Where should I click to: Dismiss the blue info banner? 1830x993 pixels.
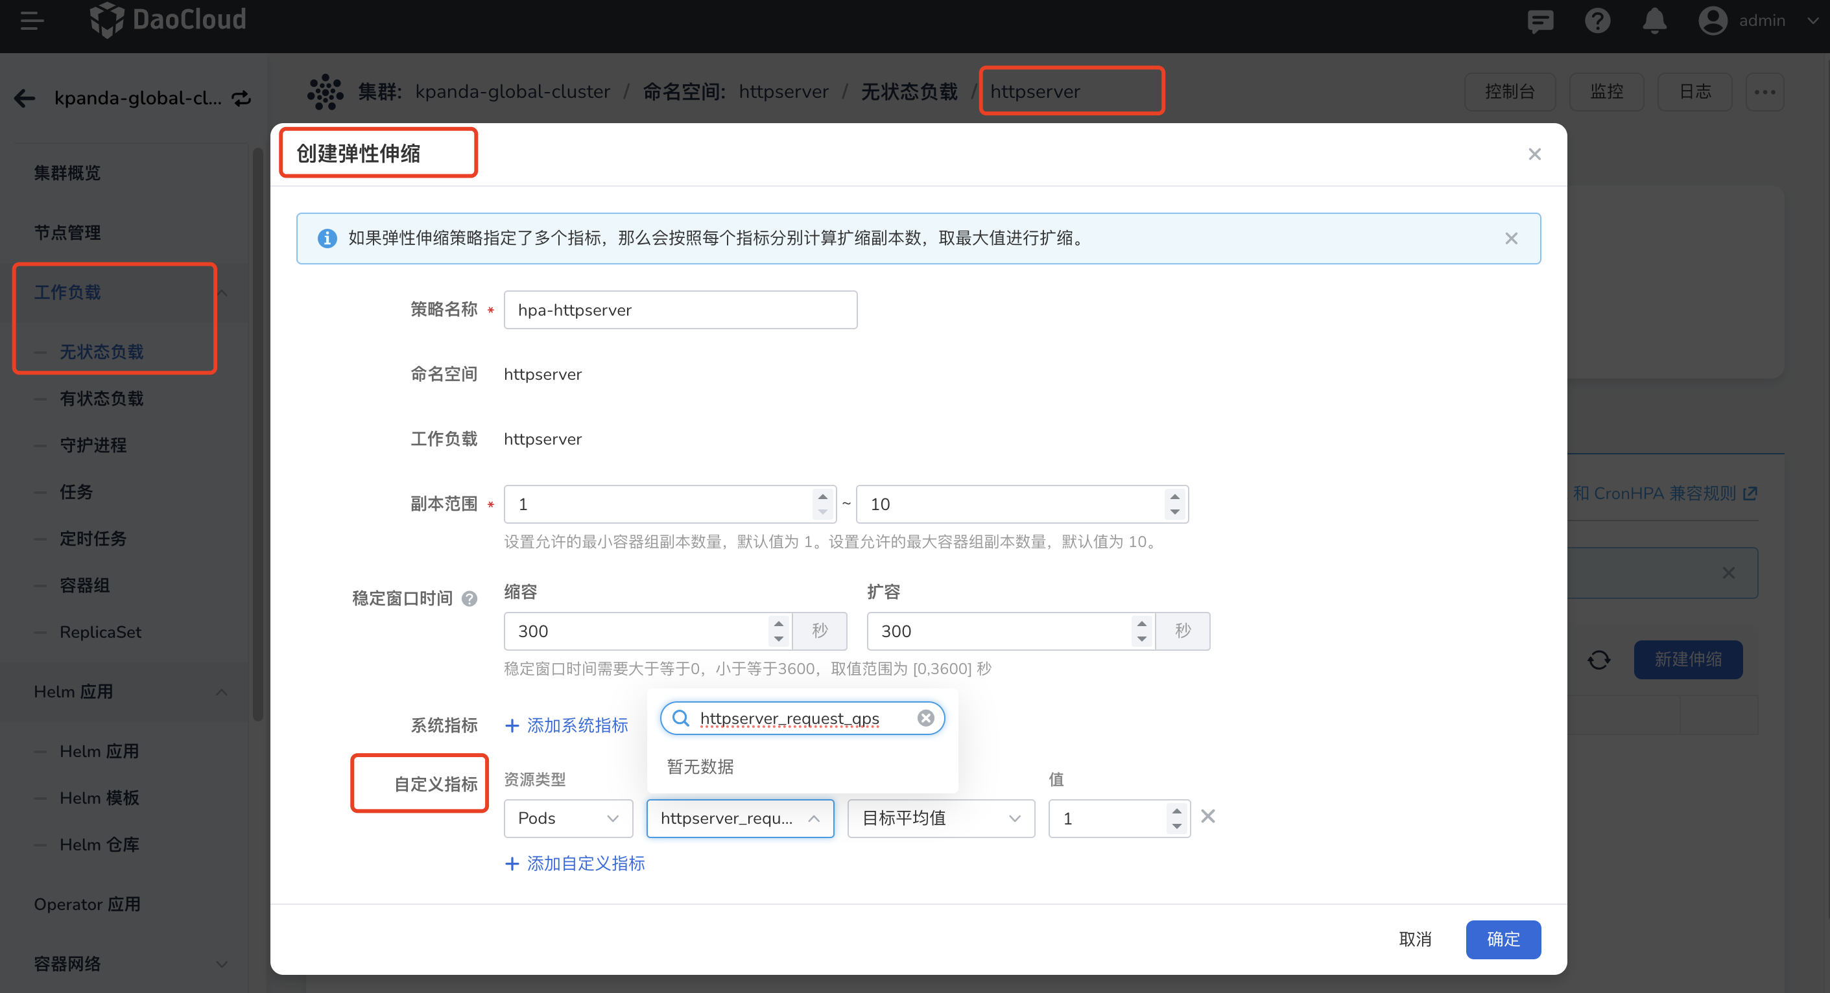pyautogui.click(x=1511, y=238)
